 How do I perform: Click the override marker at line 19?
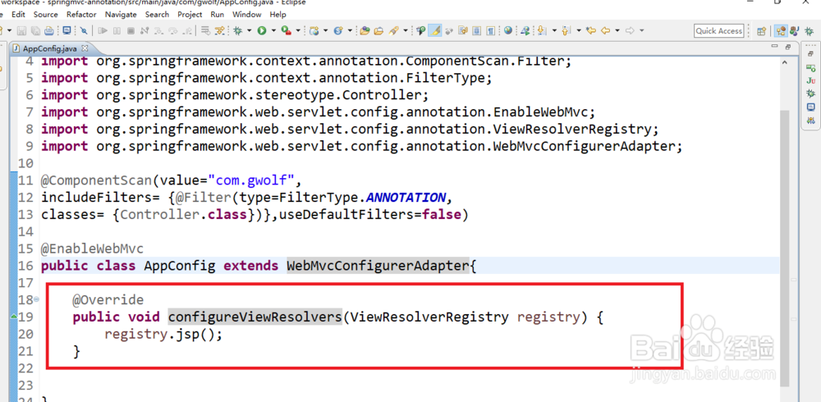click(x=14, y=317)
